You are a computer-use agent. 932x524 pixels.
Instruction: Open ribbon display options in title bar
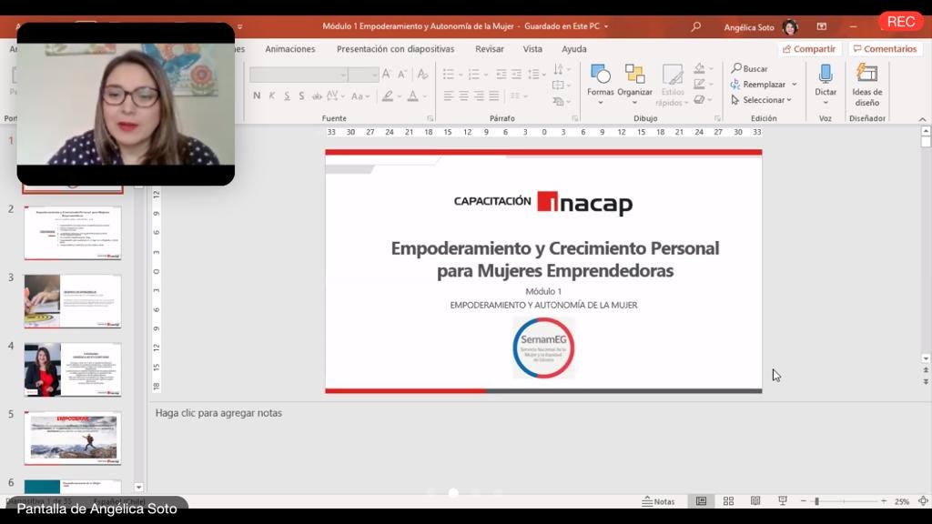point(822,26)
